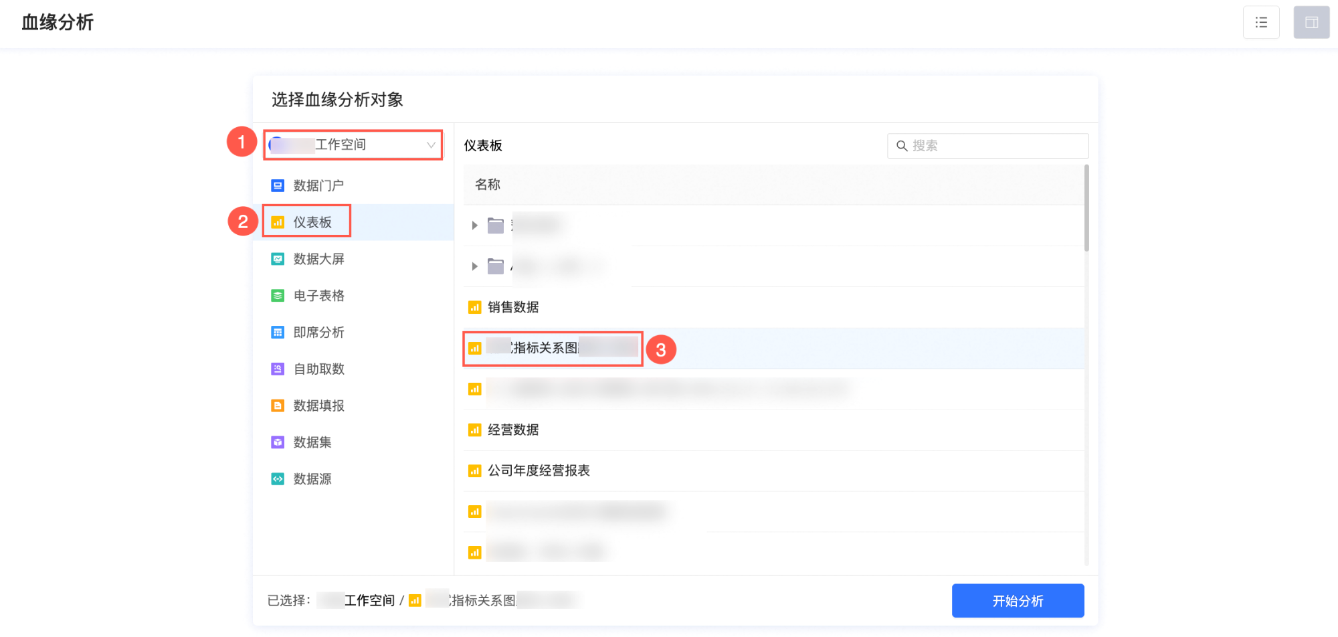This screenshot has width=1338, height=637.
Task: Open the 工作空间 workspace dropdown
Action: point(353,145)
